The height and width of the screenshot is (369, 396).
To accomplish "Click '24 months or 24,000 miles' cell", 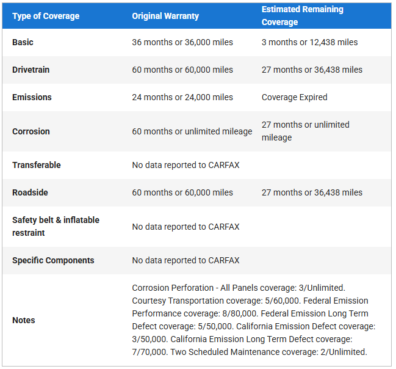I will click(182, 97).
